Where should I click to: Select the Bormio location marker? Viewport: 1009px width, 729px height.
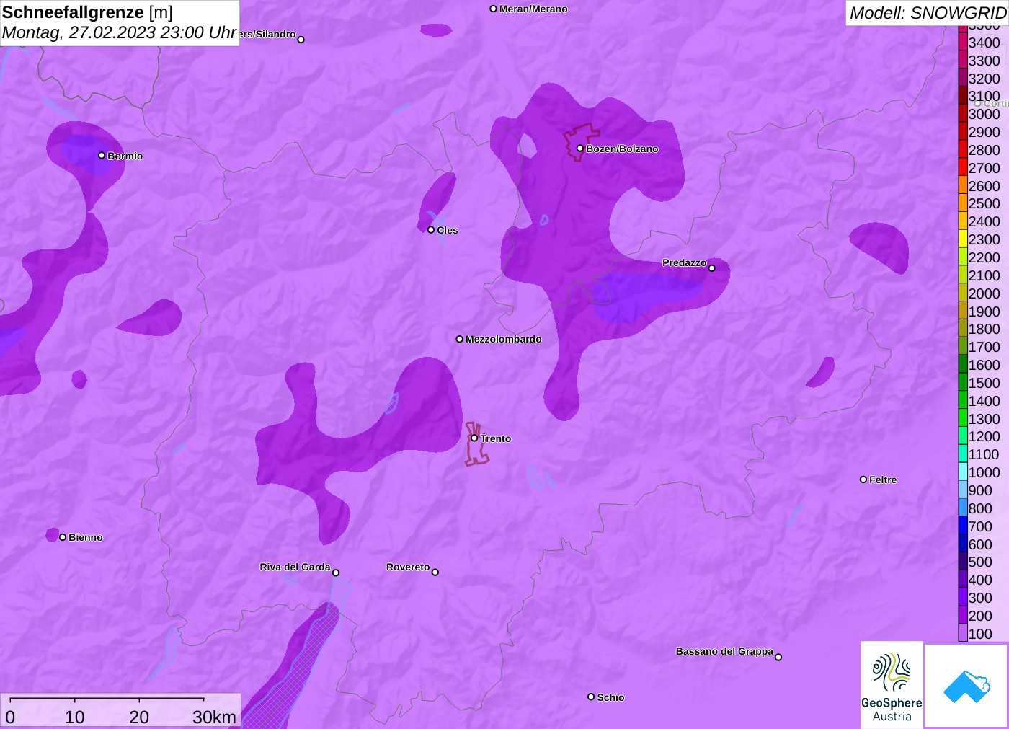(102, 155)
